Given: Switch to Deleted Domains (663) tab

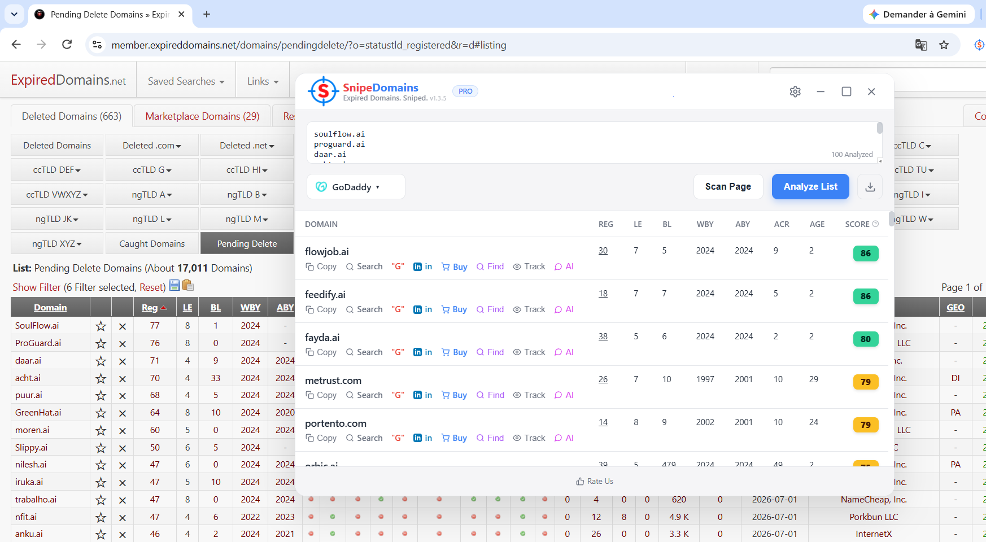Looking at the screenshot, I should [x=72, y=116].
